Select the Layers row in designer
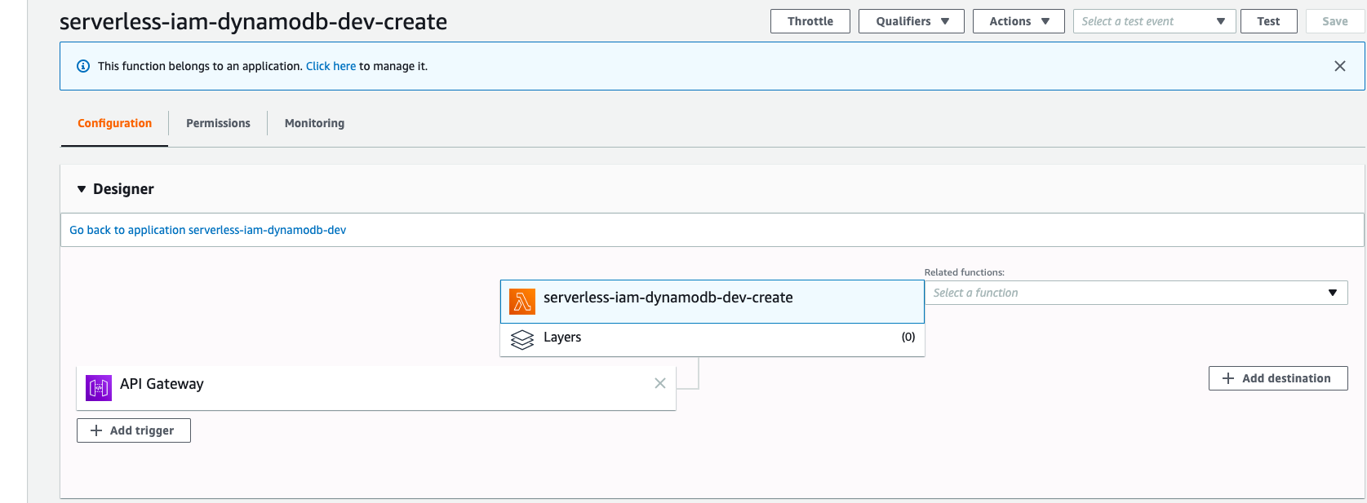 click(712, 339)
